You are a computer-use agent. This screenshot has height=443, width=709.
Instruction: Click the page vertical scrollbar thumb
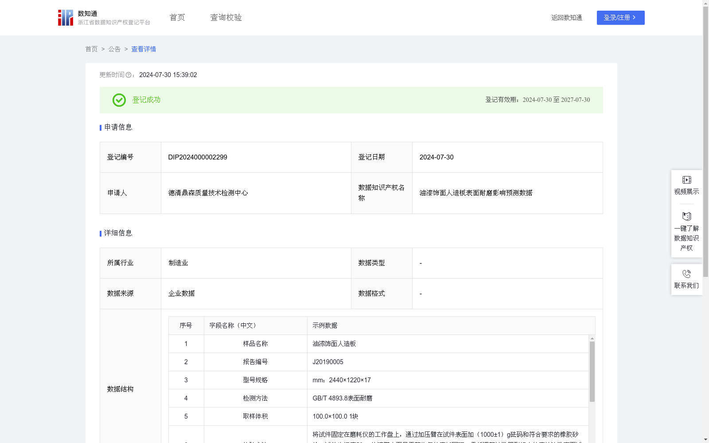click(x=705, y=142)
